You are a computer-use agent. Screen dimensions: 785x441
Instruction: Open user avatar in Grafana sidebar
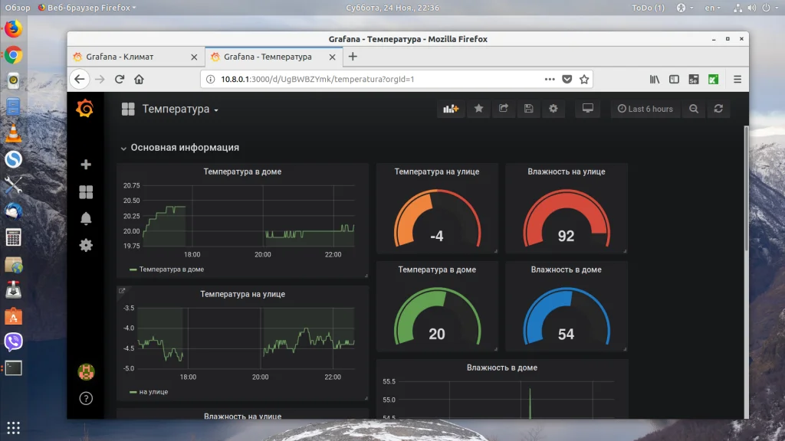(x=86, y=371)
